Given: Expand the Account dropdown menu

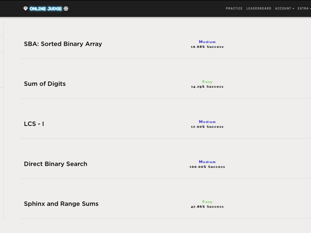Looking at the screenshot, I should tap(285, 8).
